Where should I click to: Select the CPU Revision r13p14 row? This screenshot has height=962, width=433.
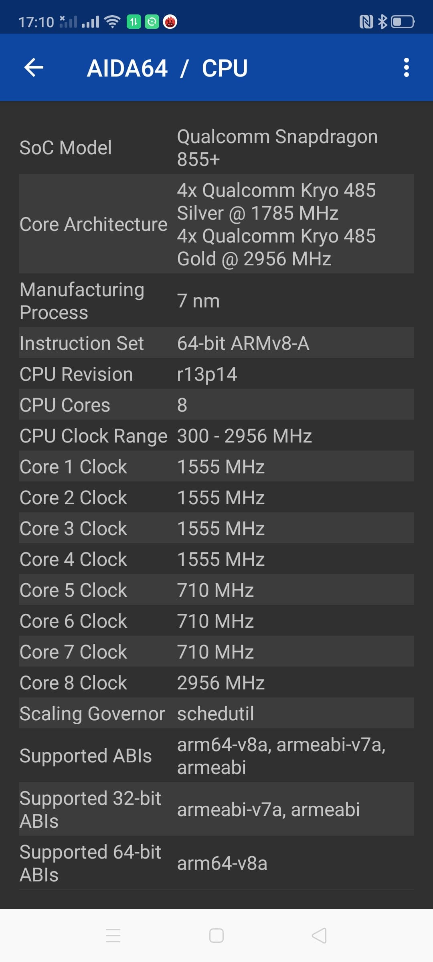coord(216,374)
